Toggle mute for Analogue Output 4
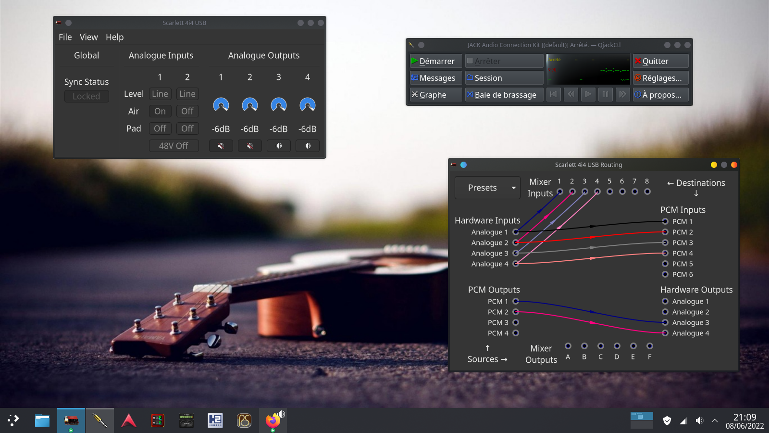 pyautogui.click(x=308, y=146)
